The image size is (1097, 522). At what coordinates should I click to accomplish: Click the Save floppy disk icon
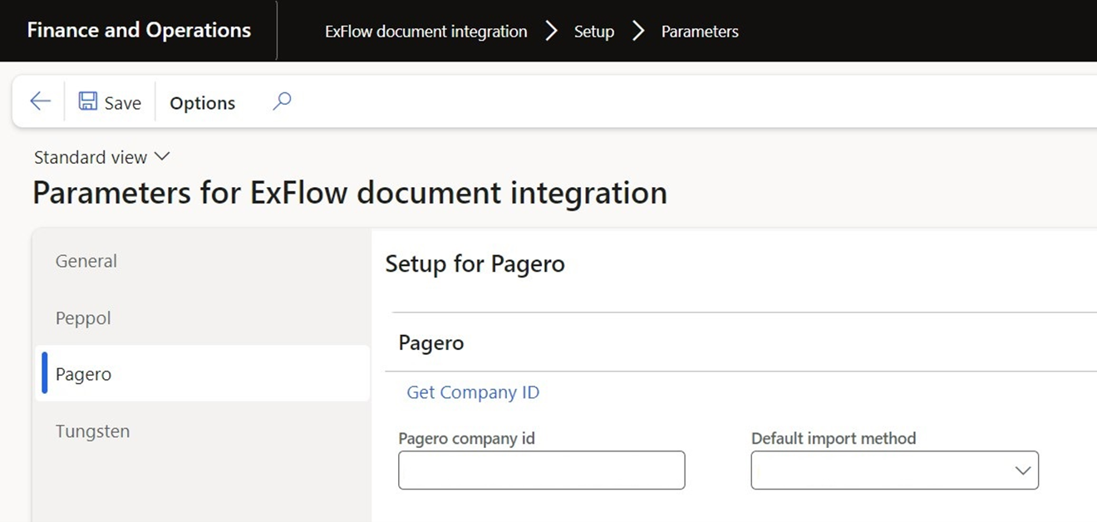(x=88, y=101)
